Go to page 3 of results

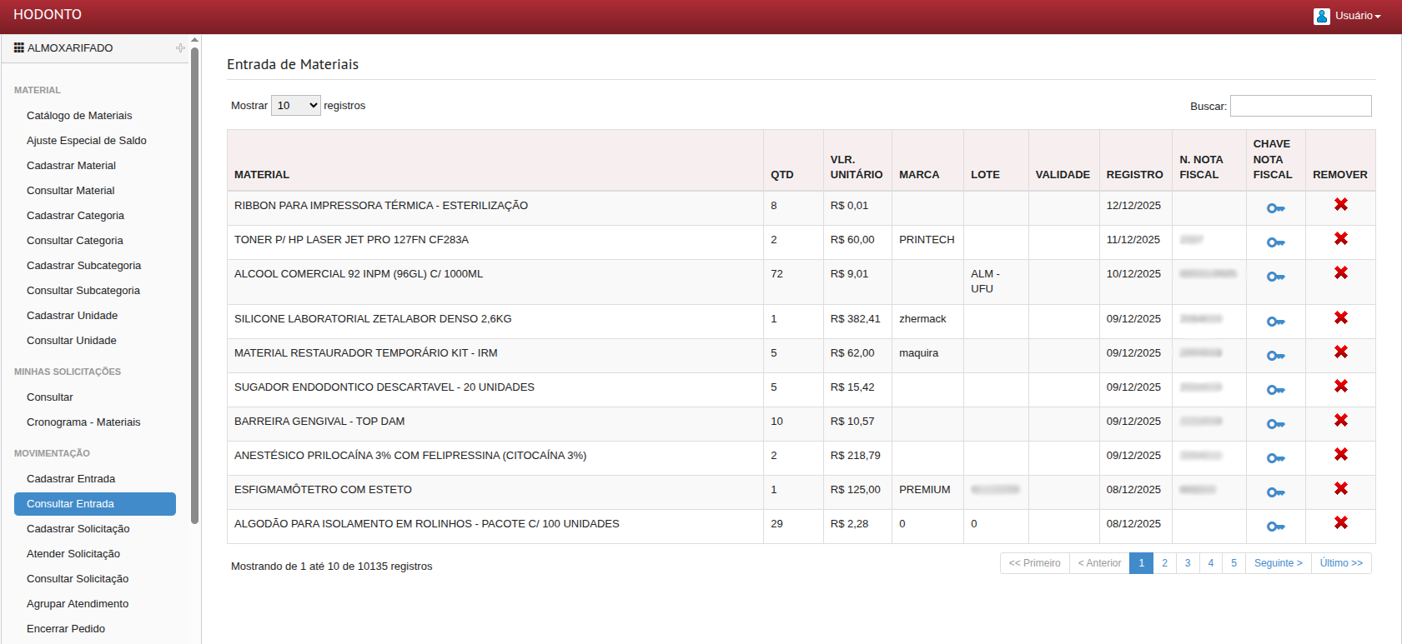click(x=1188, y=563)
